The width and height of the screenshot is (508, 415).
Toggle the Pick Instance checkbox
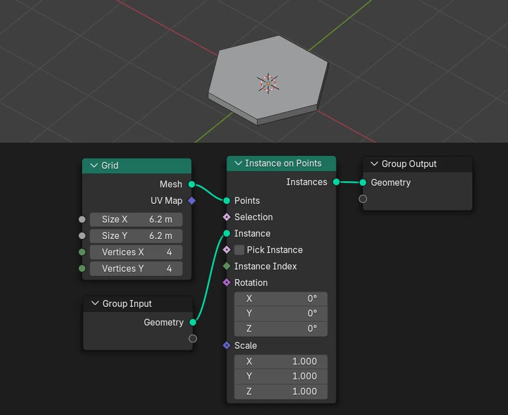point(239,250)
